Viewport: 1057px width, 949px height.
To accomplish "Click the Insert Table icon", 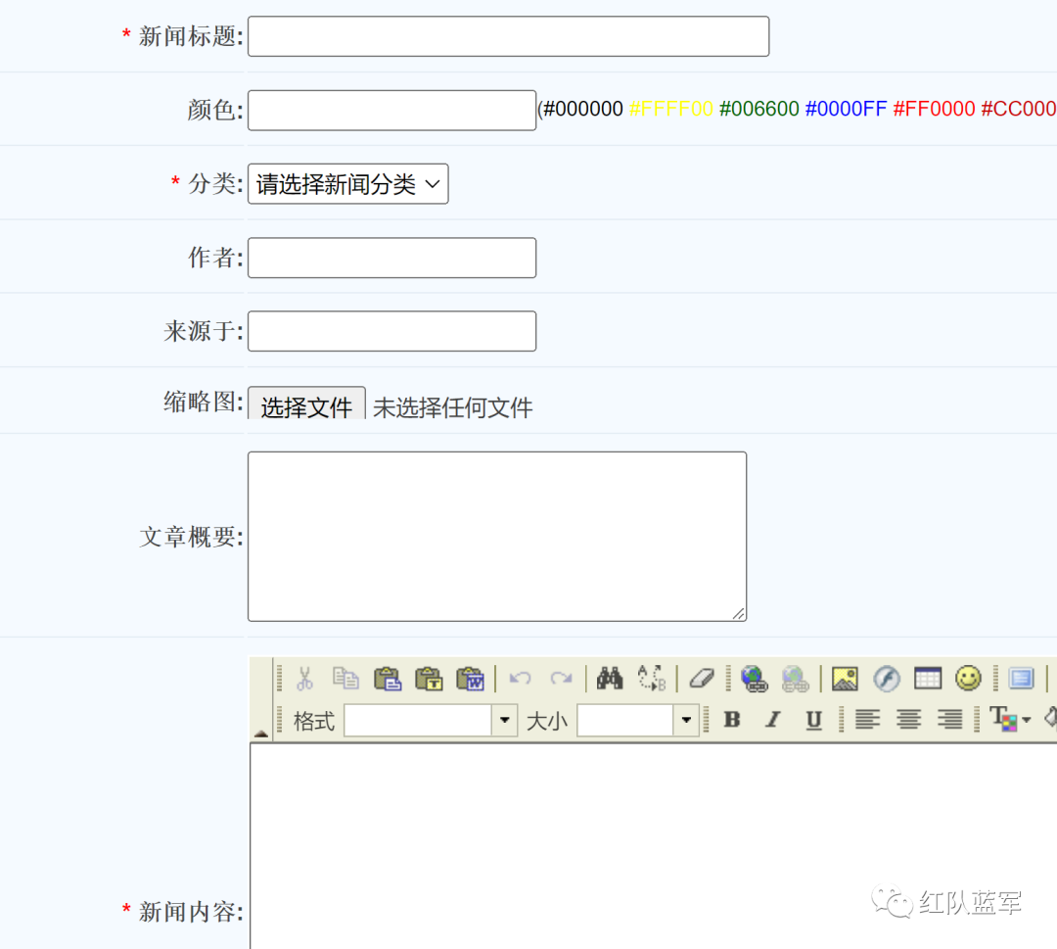I will pyautogui.click(x=927, y=678).
